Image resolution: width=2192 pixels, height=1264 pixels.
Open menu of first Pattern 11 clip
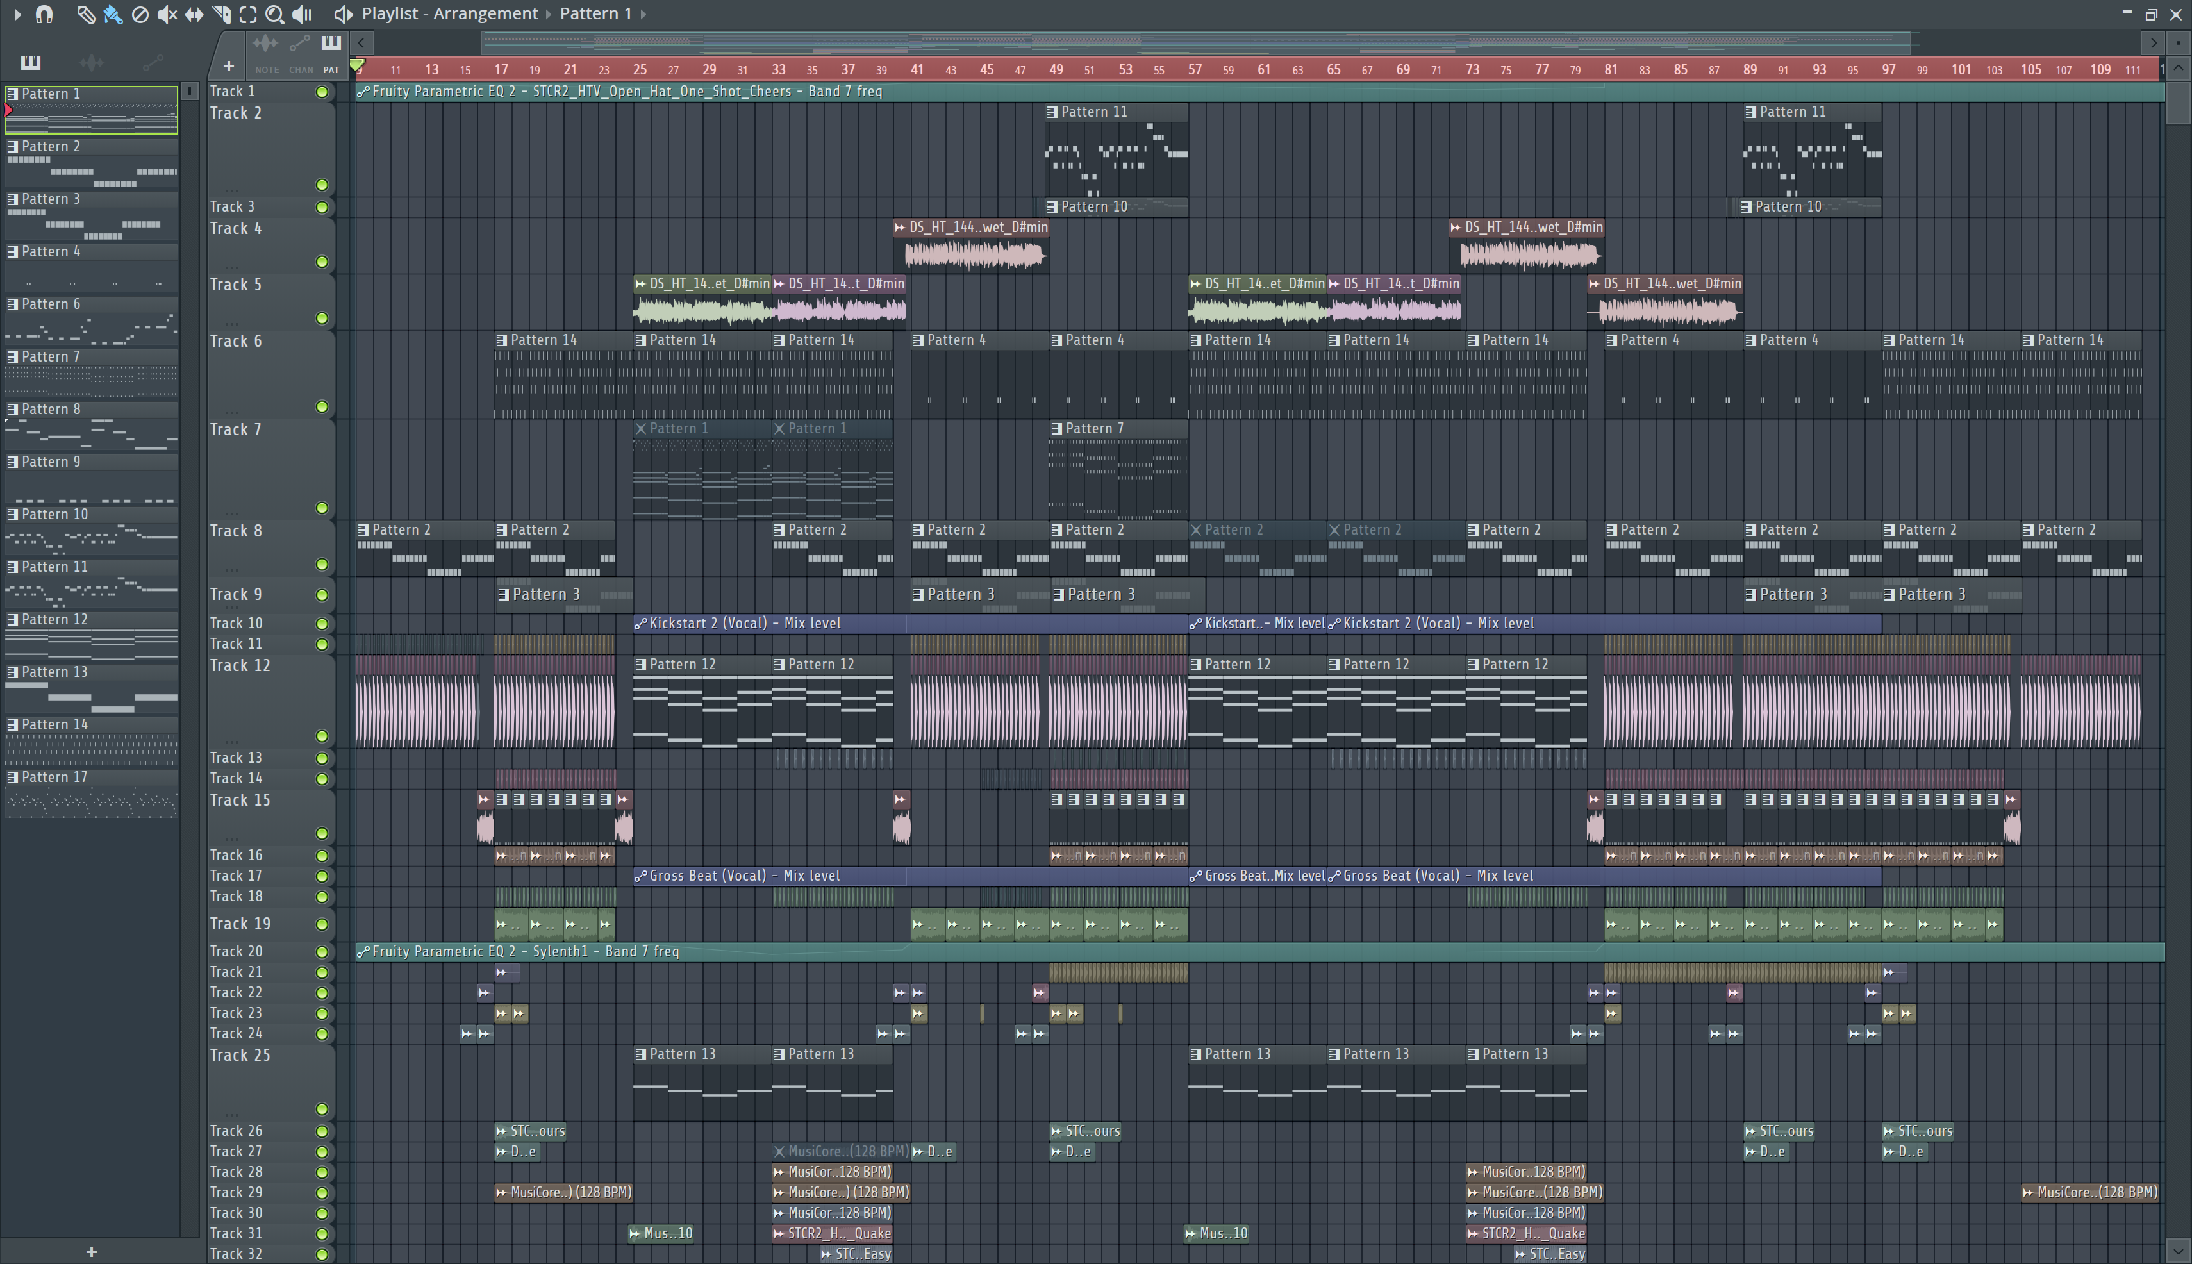1052,112
